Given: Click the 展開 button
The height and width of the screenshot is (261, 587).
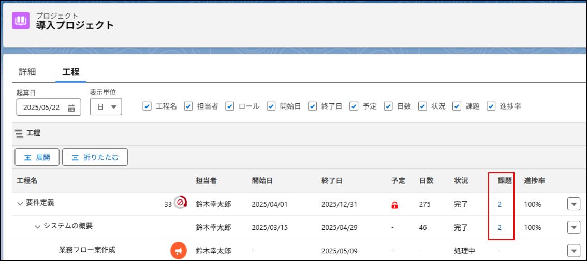Looking at the screenshot, I should [37, 158].
